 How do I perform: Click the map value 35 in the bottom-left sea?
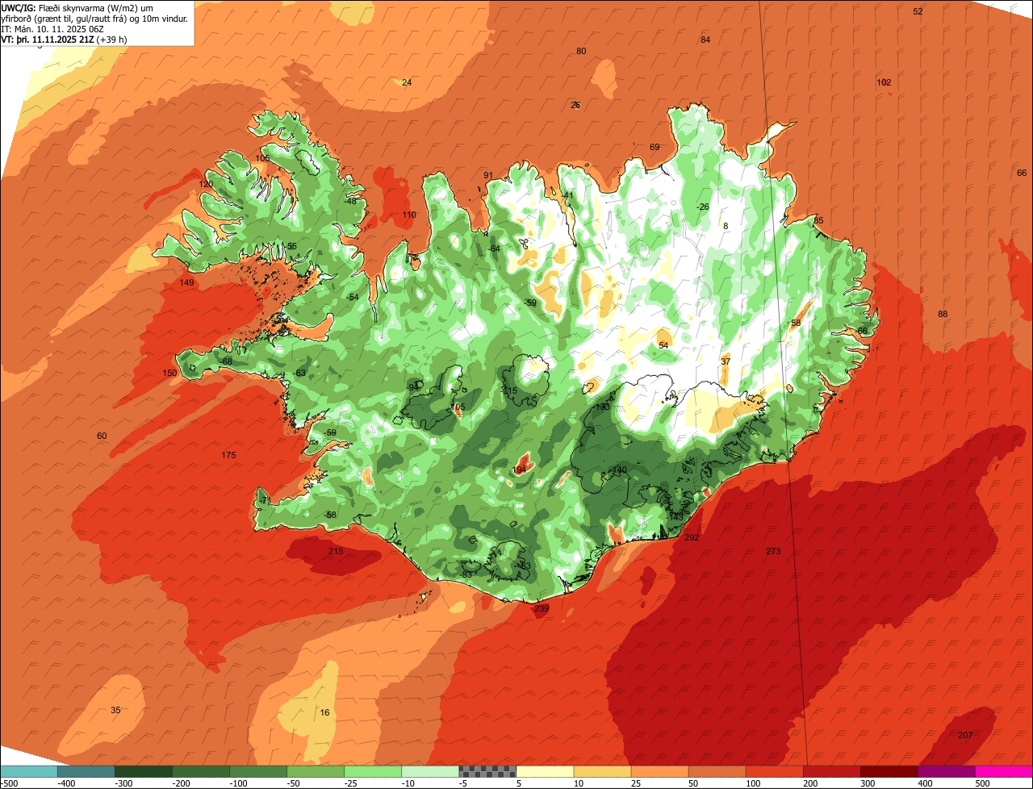click(115, 710)
